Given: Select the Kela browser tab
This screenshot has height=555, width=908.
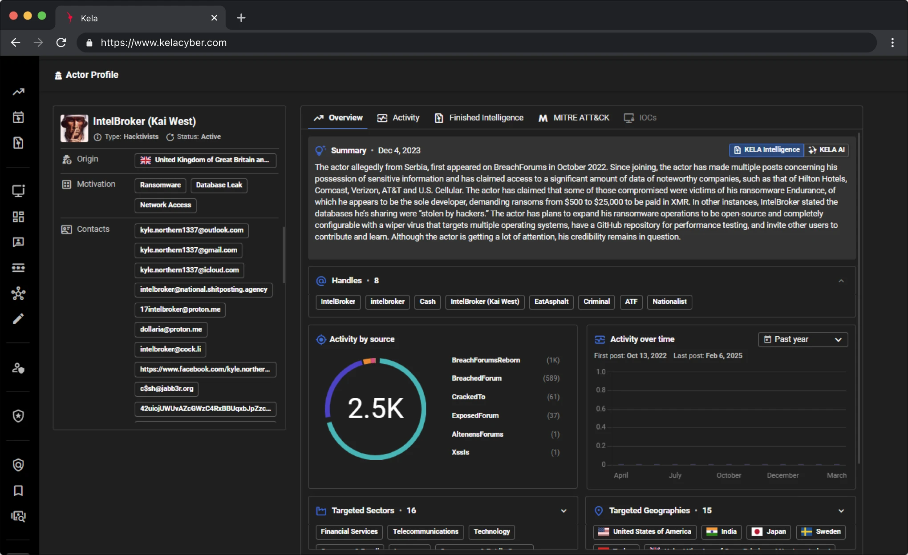Looking at the screenshot, I should coord(141,18).
